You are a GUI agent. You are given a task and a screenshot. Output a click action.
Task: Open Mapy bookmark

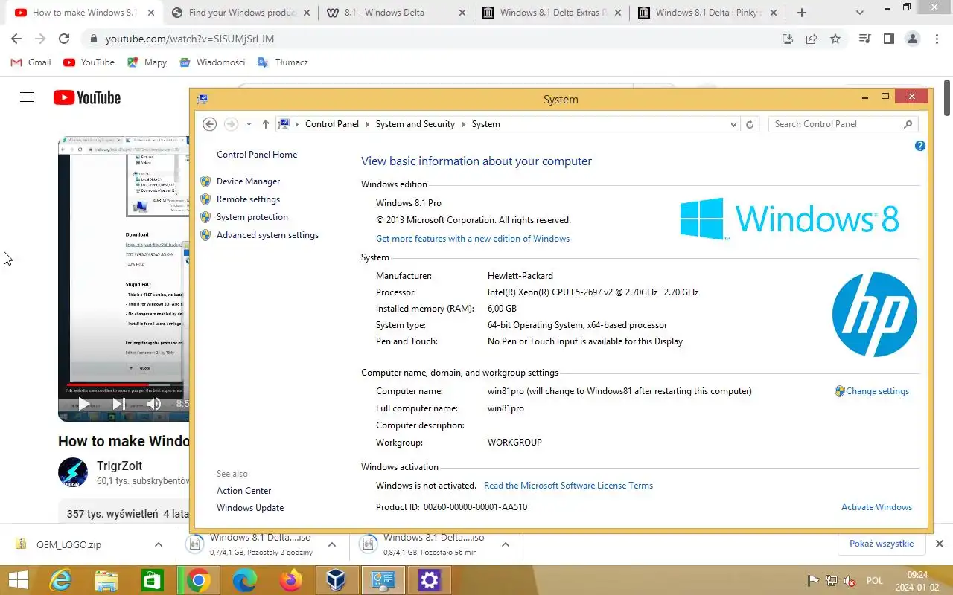pyautogui.click(x=147, y=62)
